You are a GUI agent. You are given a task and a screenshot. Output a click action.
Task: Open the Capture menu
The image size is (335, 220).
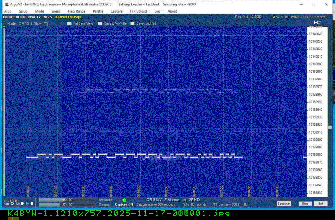click(x=116, y=11)
